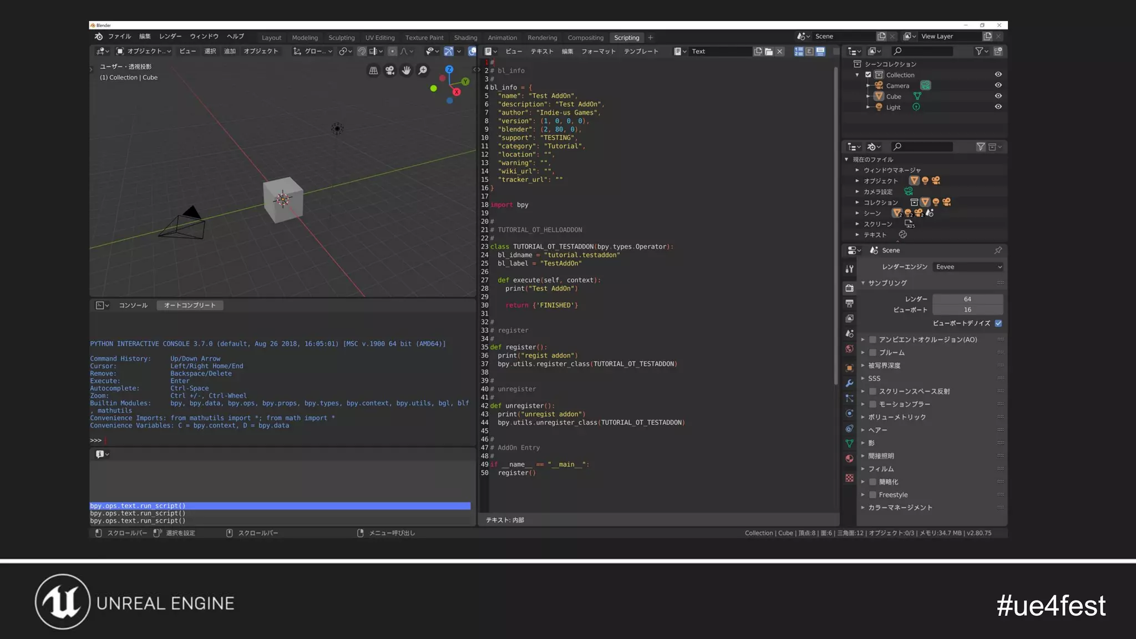This screenshot has height=639, width=1136.
Task: Open the Modifiers wrench tab icon
Action: [x=849, y=383]
